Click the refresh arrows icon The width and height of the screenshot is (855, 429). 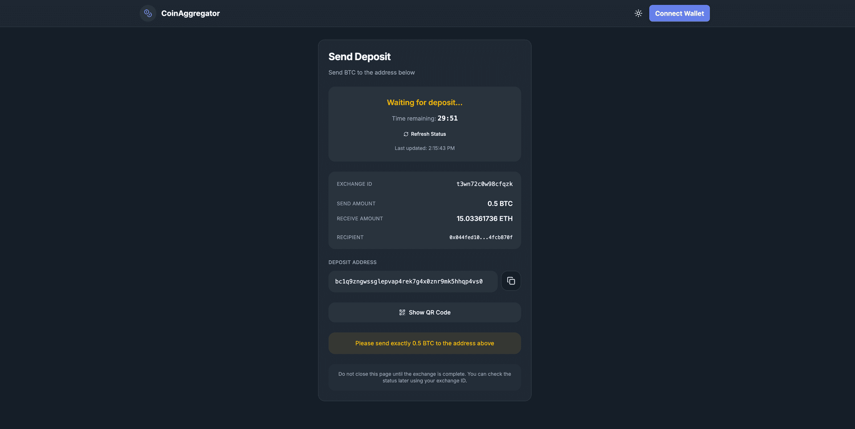(x=406, y=134)
